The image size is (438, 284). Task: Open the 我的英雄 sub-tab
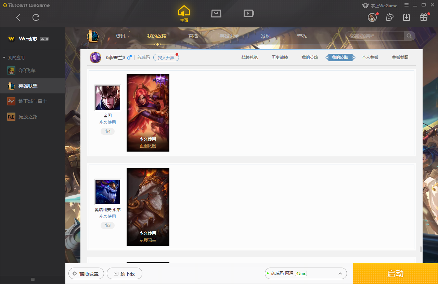310,57
